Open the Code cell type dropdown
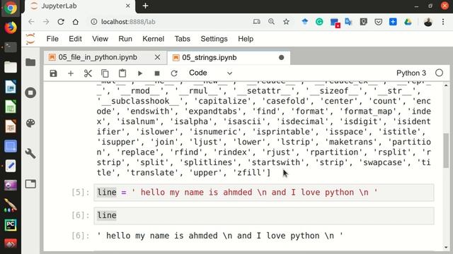The height and width of the screenshot is (254, 453). [211, 73]
